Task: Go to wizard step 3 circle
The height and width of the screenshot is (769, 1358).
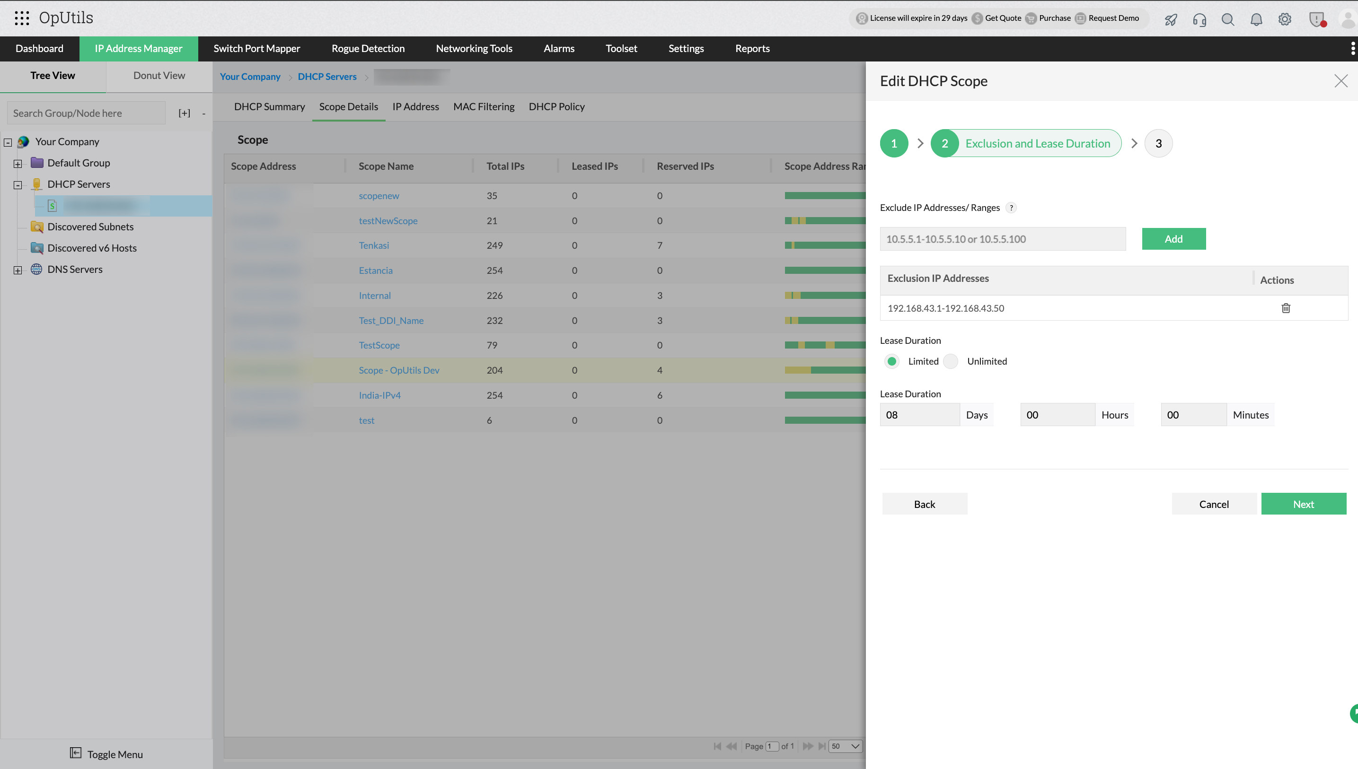Action: tap(1158, 144)
